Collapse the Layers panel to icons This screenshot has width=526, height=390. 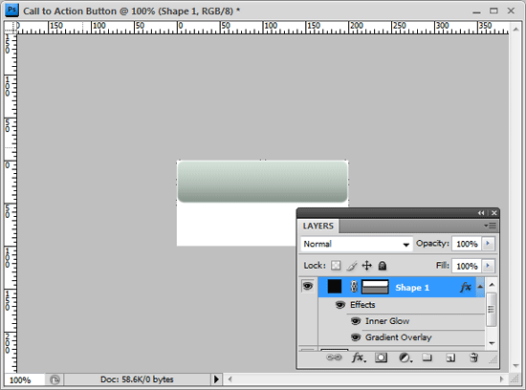481,213
